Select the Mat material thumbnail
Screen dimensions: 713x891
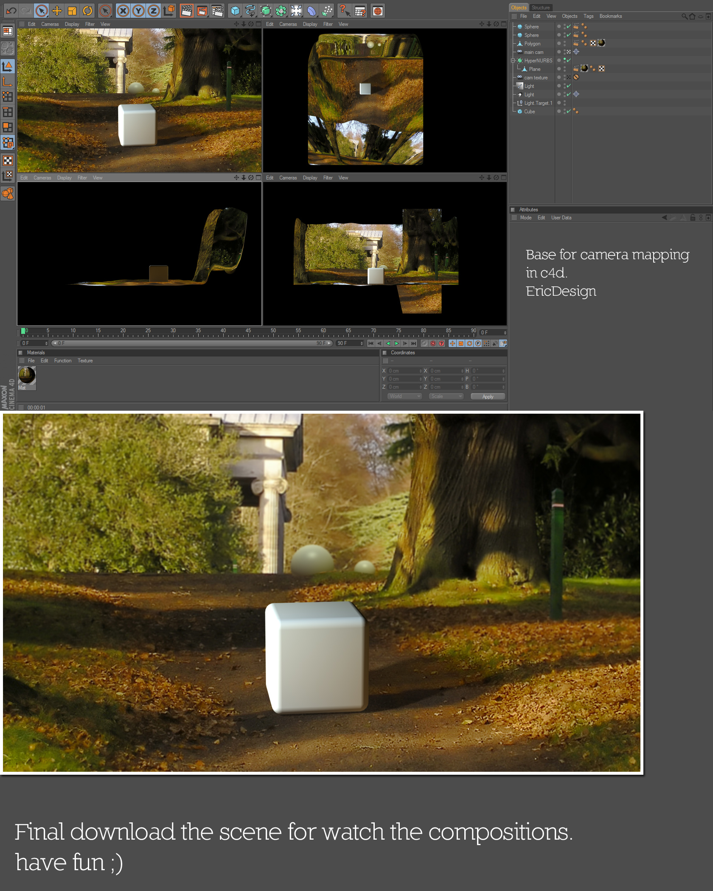point(26,375)
